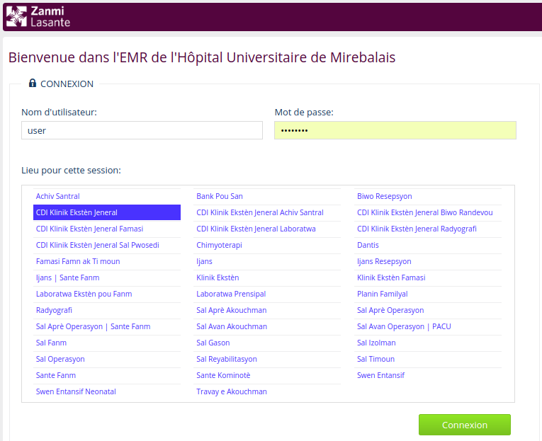Pick Sal Fanm location
The image size is (542, 441).
pyautogui.click(x=107, y=343)
